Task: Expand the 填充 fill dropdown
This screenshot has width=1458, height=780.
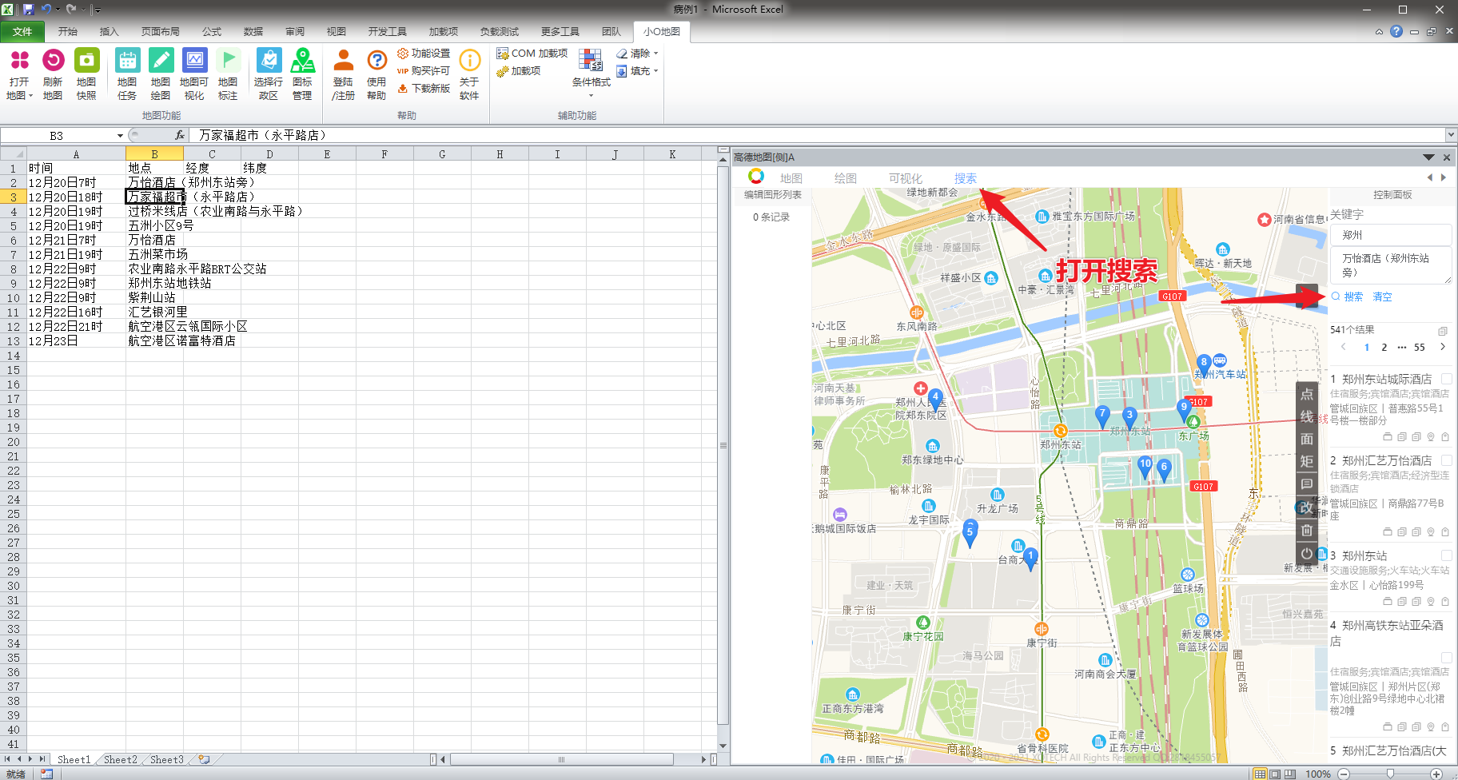Action: 655,71
